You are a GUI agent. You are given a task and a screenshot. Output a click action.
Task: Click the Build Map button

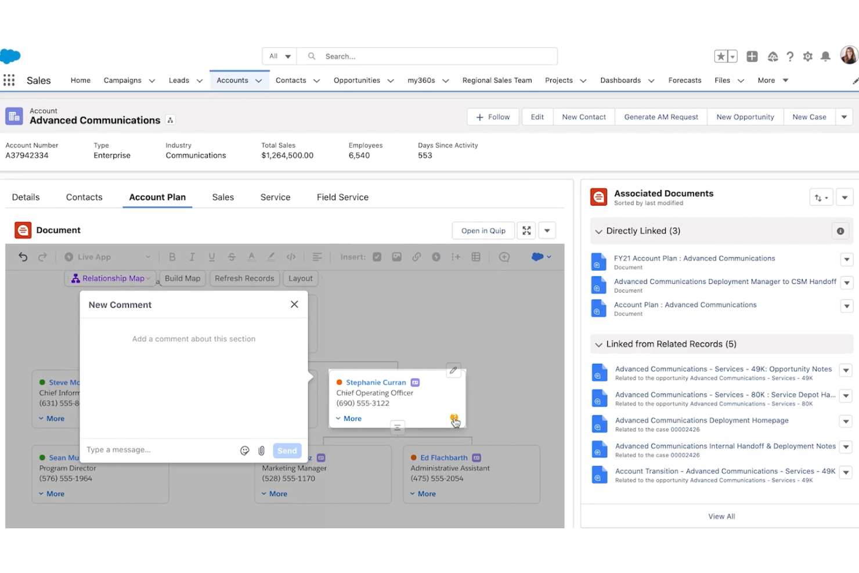182,278
